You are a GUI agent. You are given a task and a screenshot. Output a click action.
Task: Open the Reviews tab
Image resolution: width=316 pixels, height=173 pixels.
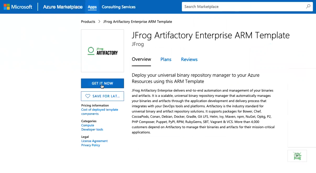189,59
